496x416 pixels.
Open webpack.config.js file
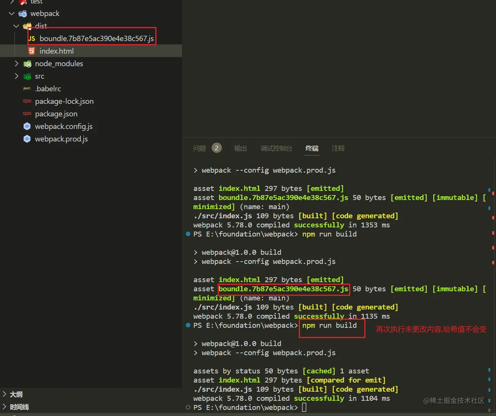64,126
